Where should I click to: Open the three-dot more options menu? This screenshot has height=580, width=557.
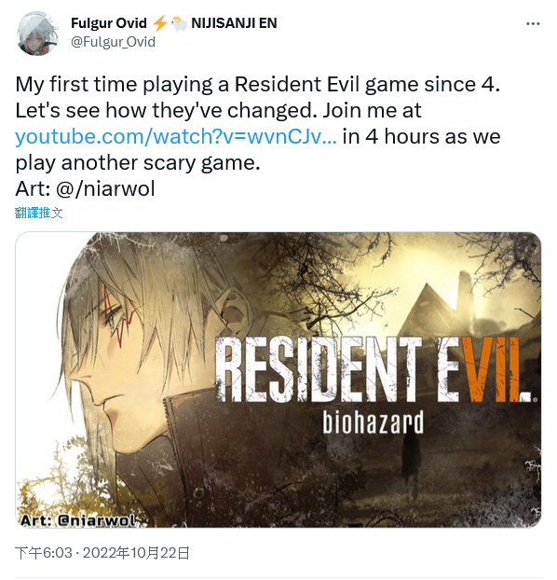click(x=533, y=23)
